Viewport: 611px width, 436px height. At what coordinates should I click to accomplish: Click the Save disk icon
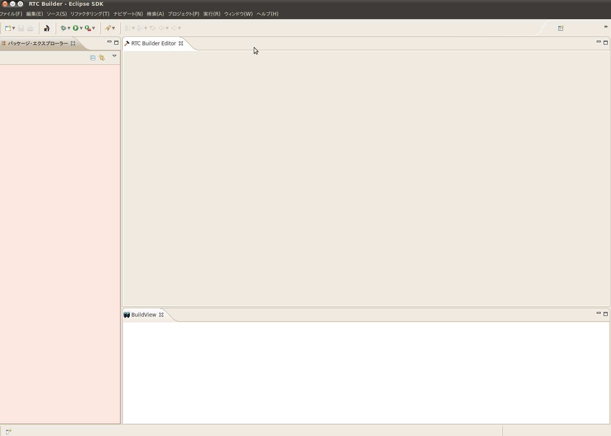pos(21,28)
